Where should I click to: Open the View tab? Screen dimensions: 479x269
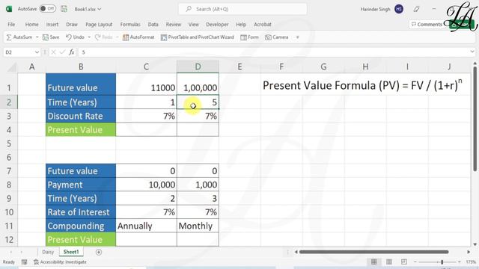tap(193, 25)
